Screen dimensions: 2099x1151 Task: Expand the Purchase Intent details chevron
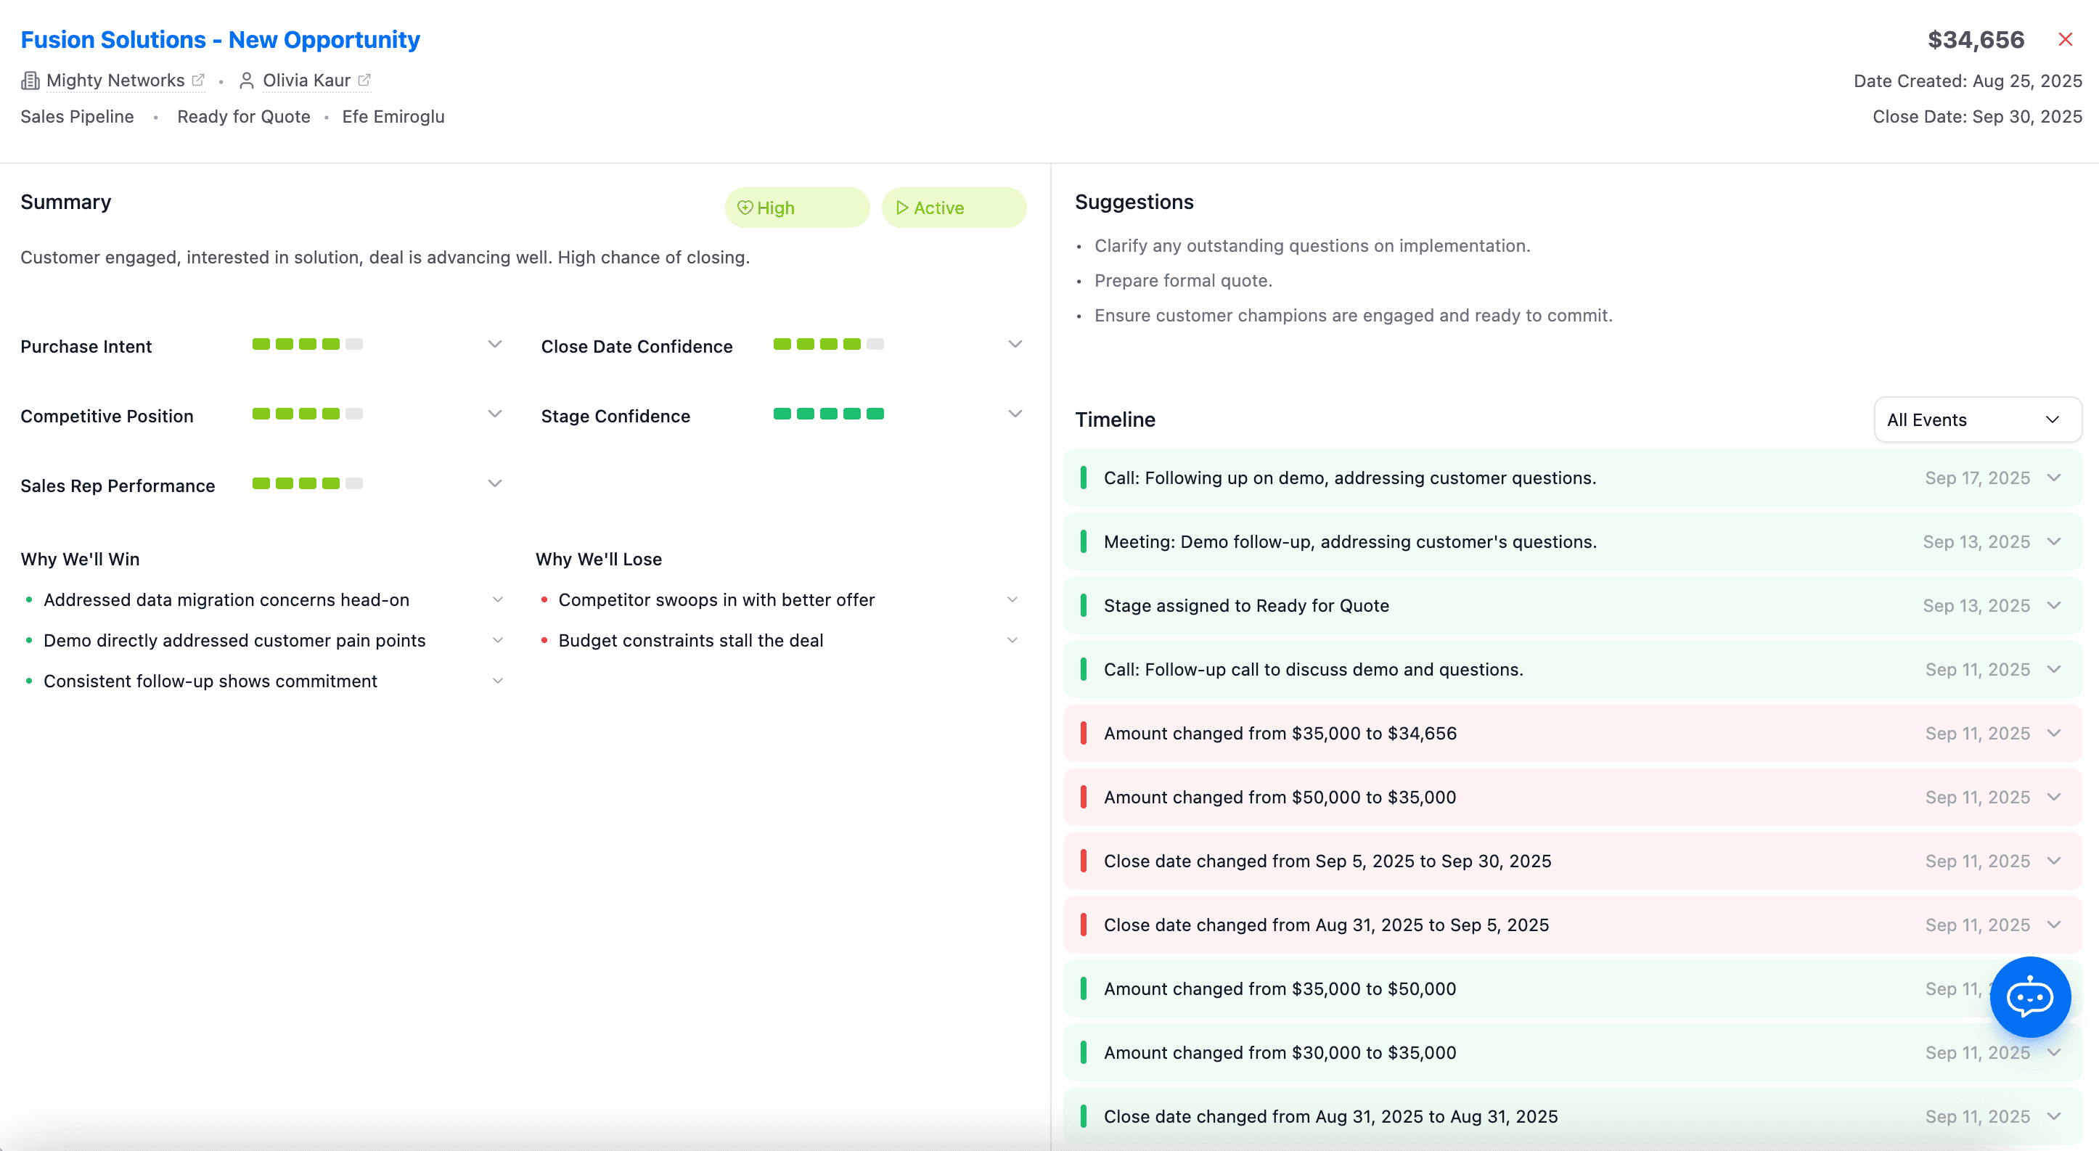pos(494,344)
